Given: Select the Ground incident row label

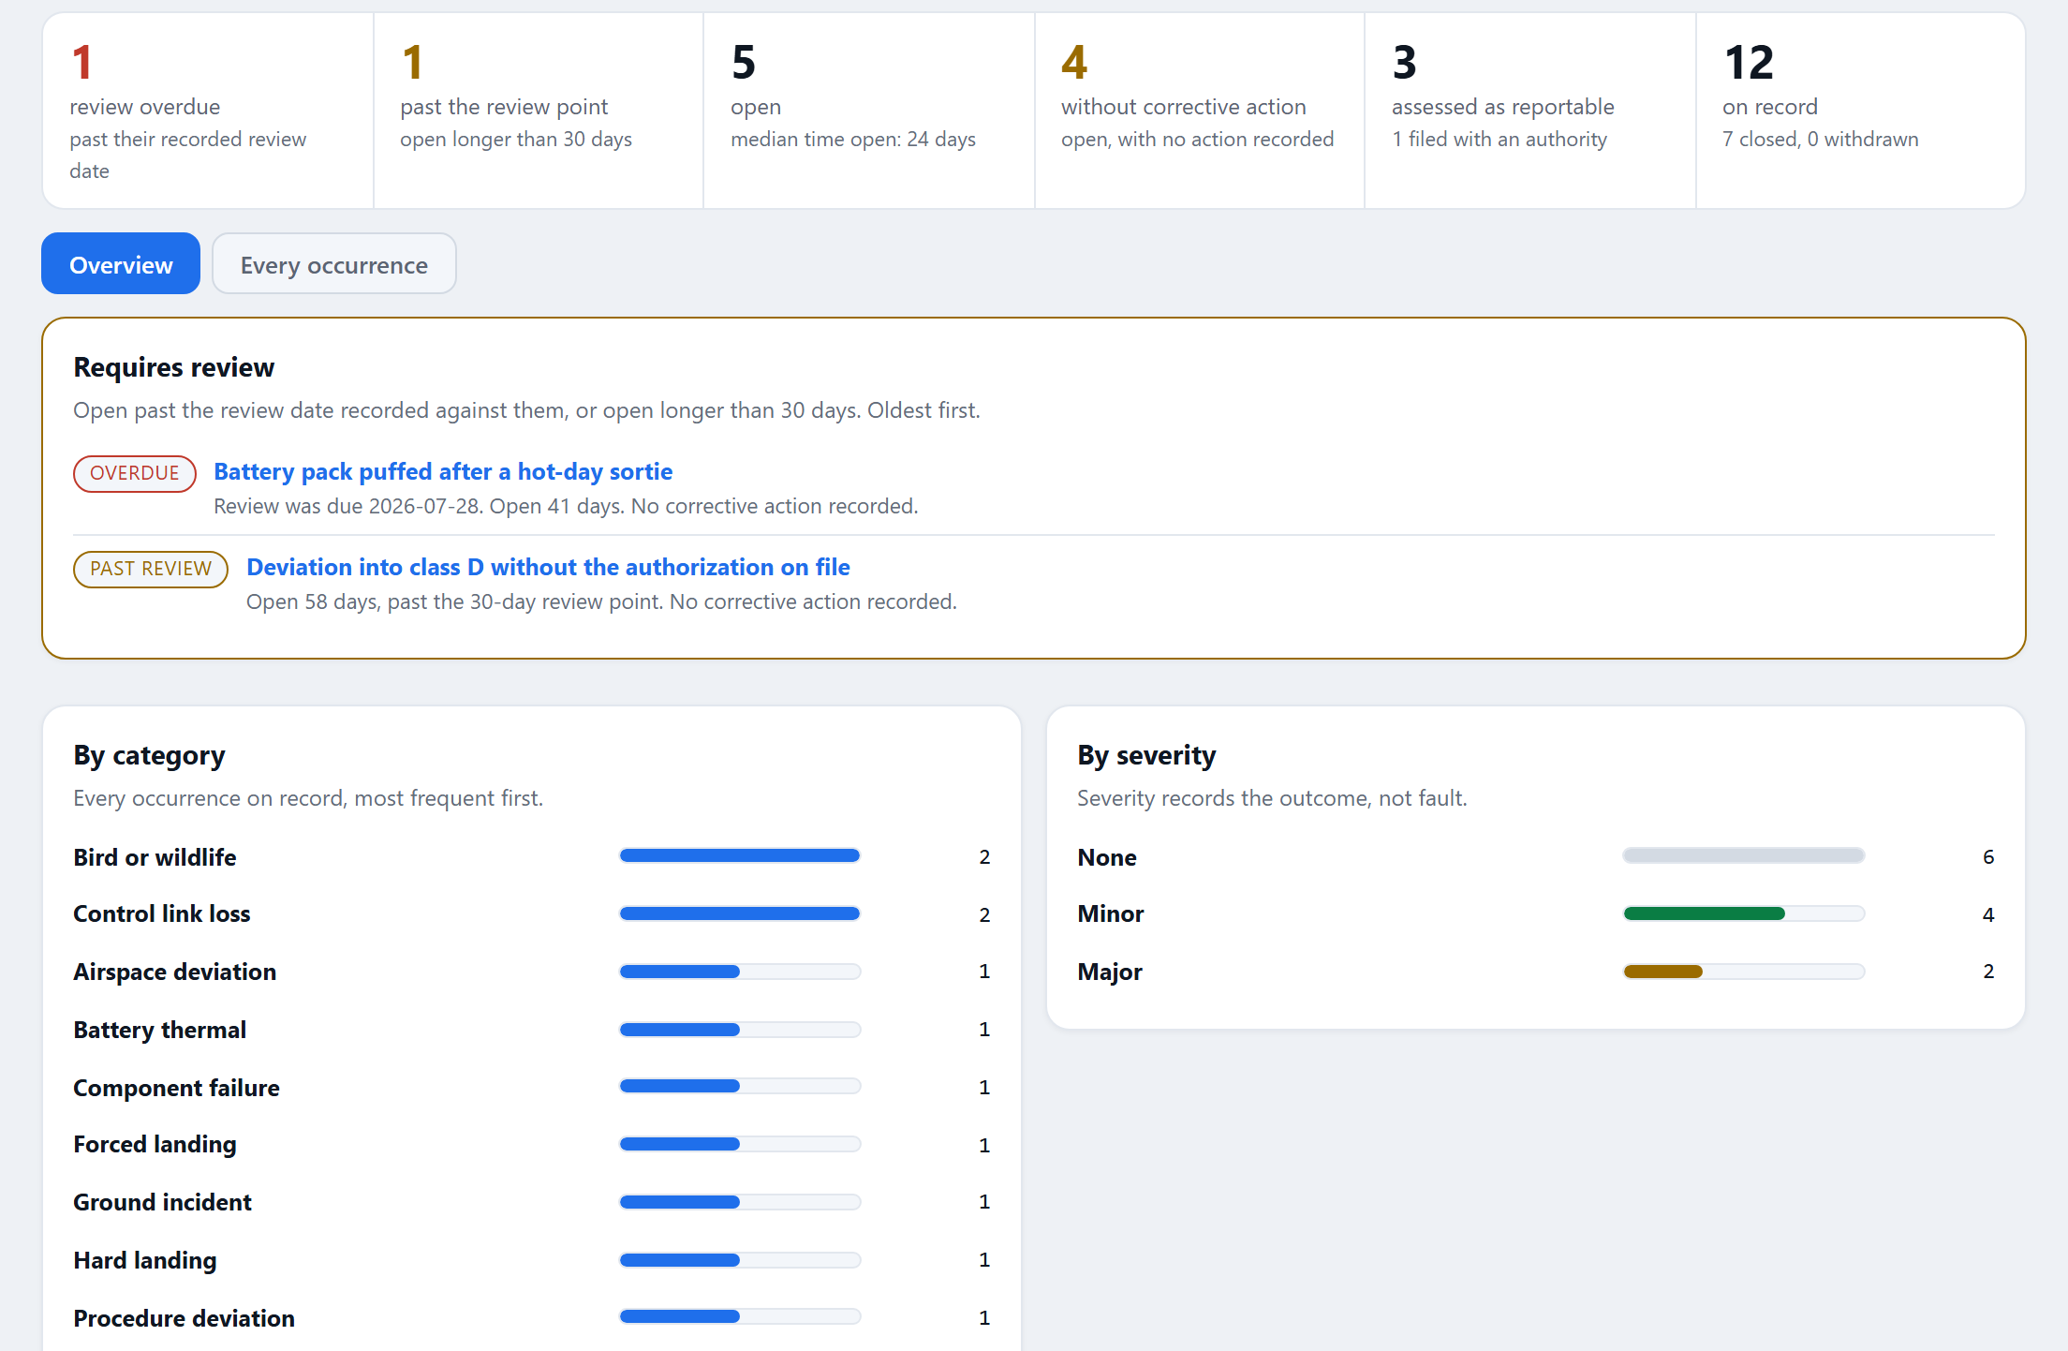Looking at the screenshot, I should 163,1202.
